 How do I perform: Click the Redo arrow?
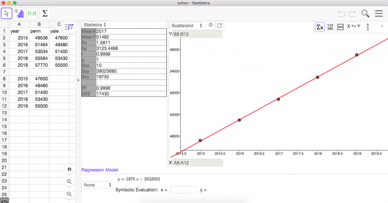[352, 14]
